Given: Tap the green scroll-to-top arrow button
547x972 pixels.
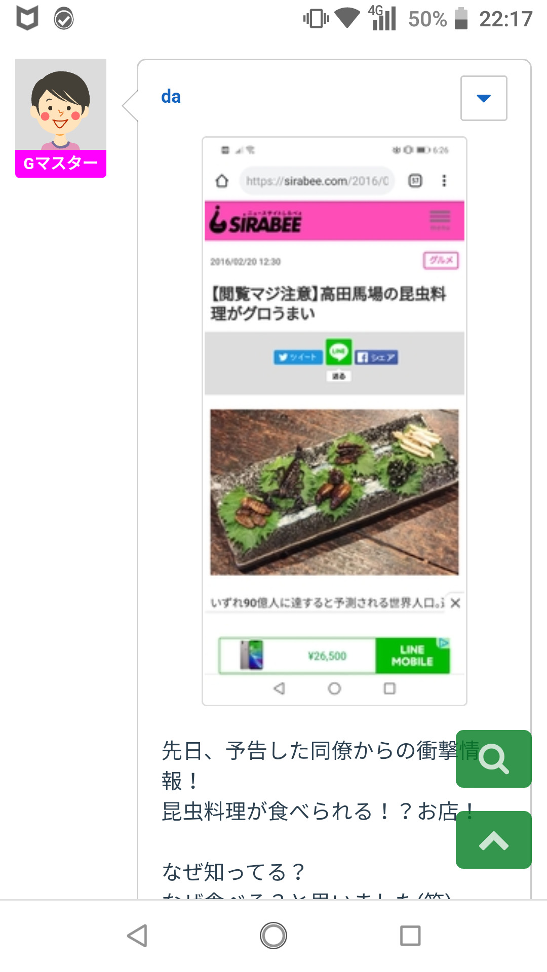Looking at the screenshot, I should pyautogui.click(x=494, y=840).
